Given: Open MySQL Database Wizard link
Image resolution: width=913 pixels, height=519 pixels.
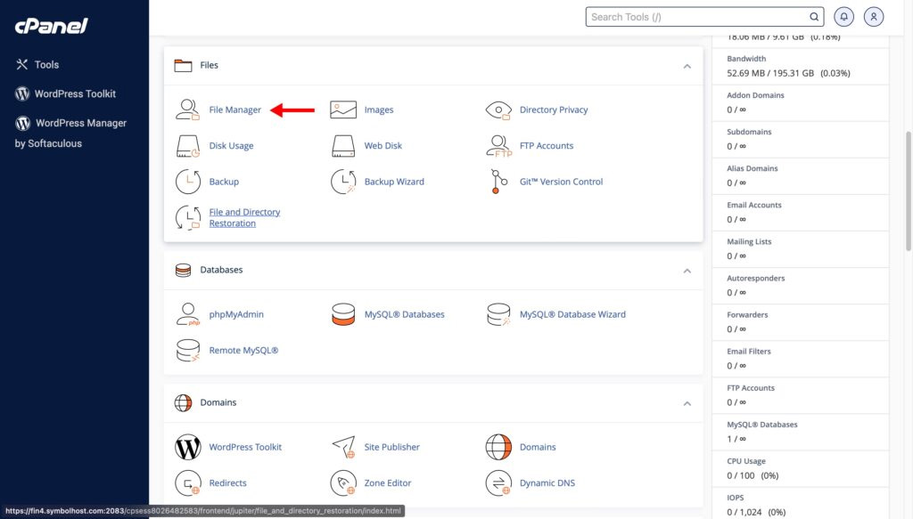Looking at the screenshot, I should [x=573, y=314].
